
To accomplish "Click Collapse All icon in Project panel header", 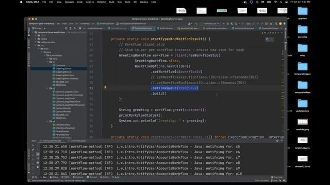I will tap(75, 28).
